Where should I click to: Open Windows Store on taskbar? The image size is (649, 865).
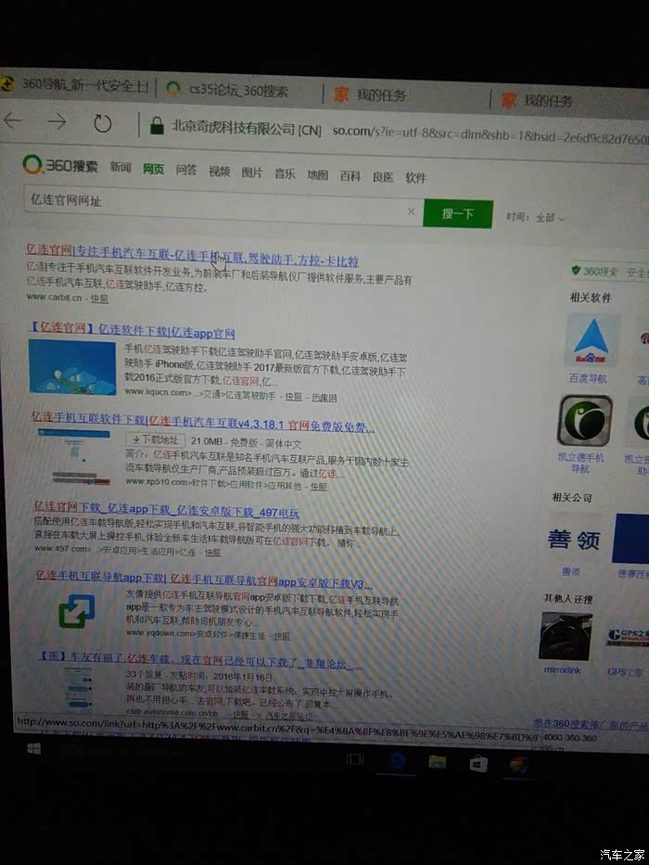pos(478,765)
